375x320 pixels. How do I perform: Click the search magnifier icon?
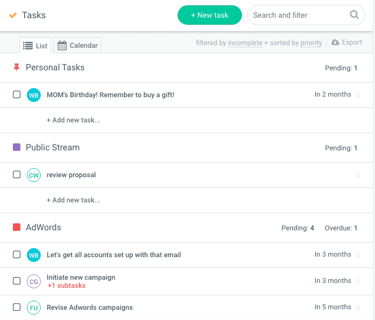[x=354, y=15]
